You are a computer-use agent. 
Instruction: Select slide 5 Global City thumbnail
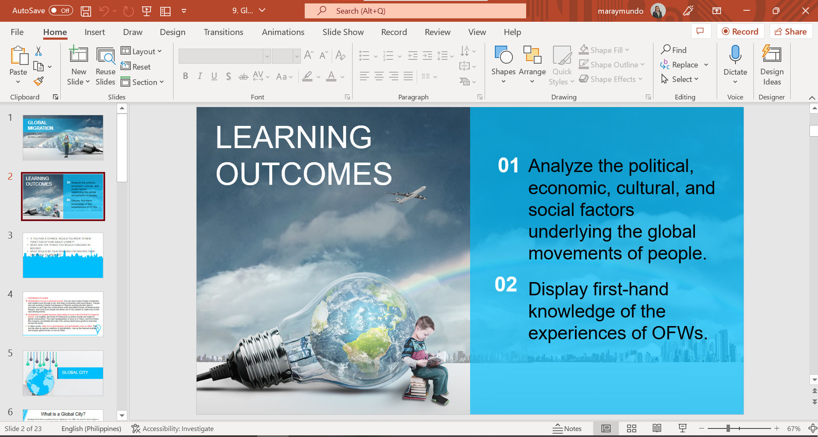[x=63, y=373]
